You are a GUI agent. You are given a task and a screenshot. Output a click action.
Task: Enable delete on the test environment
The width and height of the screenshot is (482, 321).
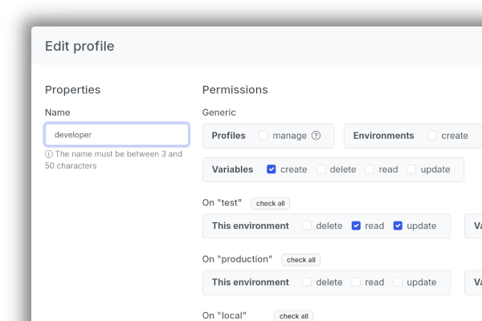point(307,226)
